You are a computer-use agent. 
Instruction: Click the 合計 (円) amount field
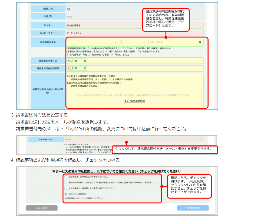(x=134, y=16)
